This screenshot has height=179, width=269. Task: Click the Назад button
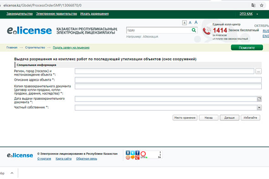[x=209, y=118]
